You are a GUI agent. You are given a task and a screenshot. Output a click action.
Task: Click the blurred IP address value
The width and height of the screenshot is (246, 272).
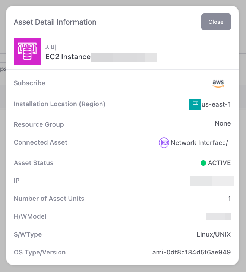coord(211,181)
